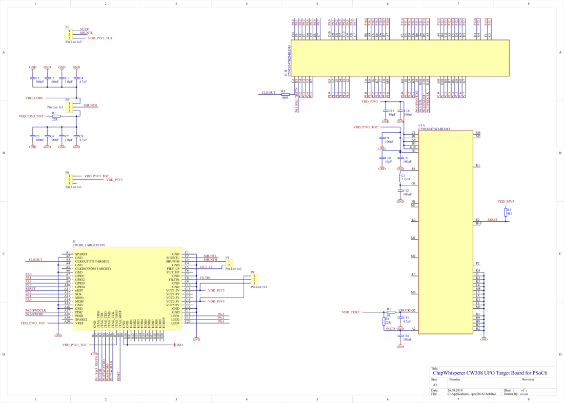Click the SHUNTH net label beside P5

(90, 105)
